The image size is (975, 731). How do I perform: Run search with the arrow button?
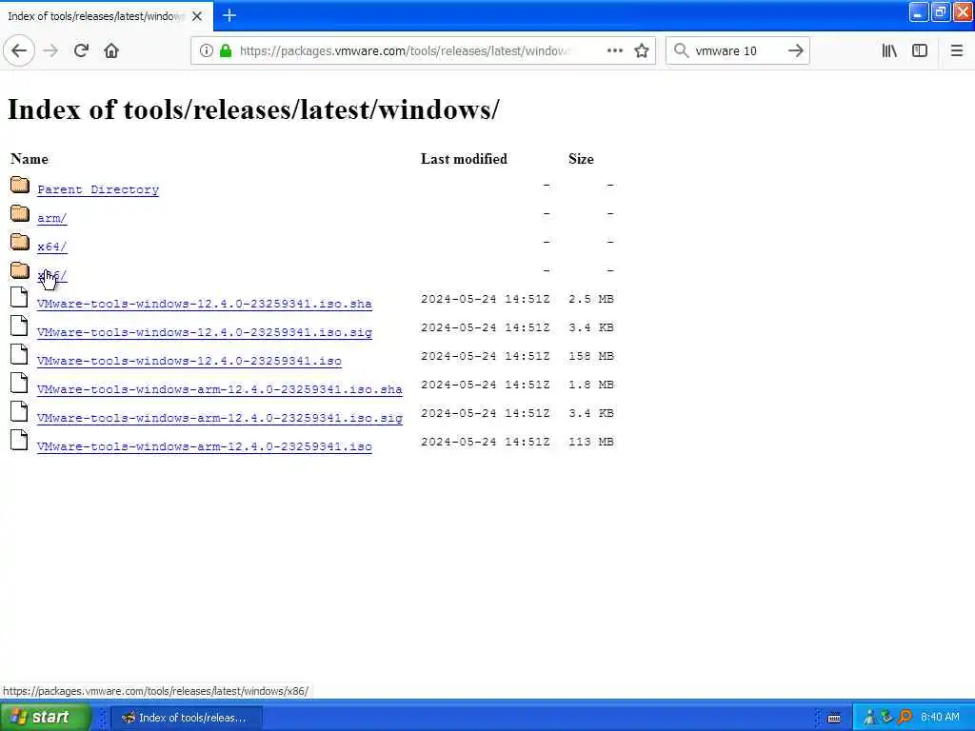tap(795, 51)
